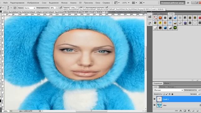Add a layer style via fx icon
Image resolution: width=201 pixels, height=113 pixels.
[181, 111]
